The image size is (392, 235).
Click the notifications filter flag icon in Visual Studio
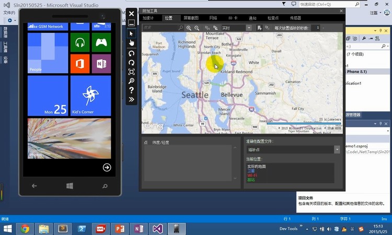(284, 4)
